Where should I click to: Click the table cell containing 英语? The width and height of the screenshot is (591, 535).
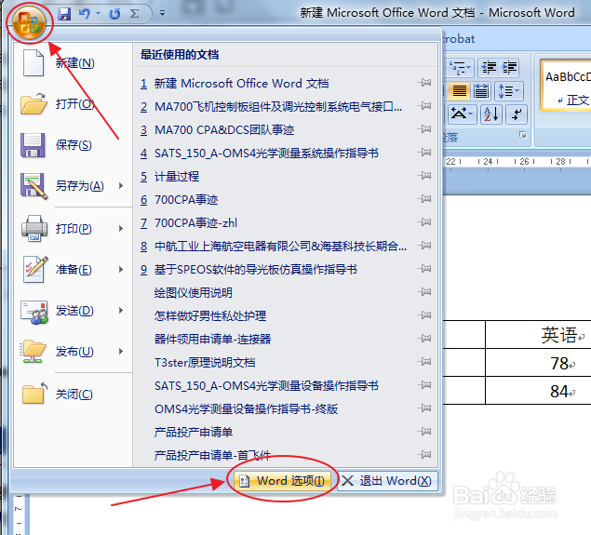pos(538,335)
